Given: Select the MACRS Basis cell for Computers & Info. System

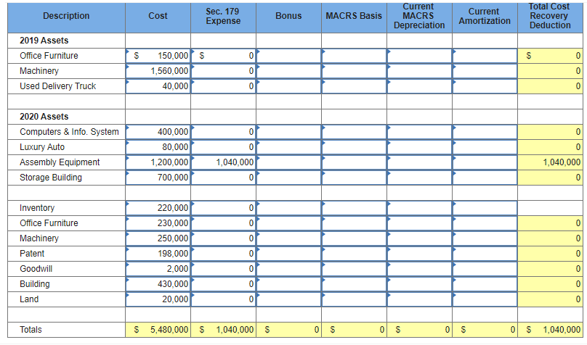Looking at the screenshot, I should [x=354, y=132].
